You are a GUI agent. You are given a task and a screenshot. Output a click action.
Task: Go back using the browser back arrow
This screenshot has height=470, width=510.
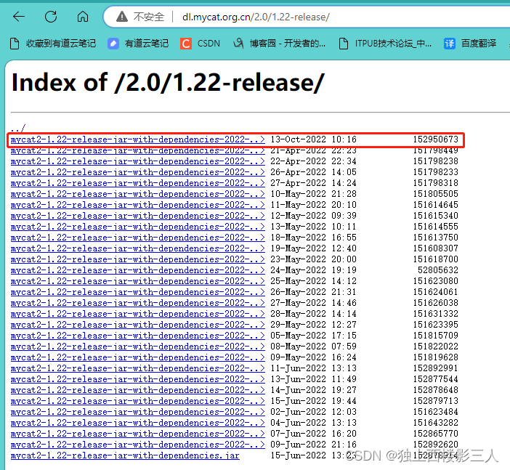[x=19, y=16]
